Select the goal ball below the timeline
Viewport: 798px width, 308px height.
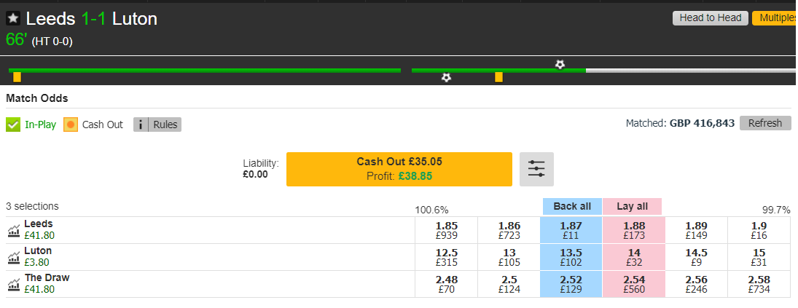coord(446,78)
